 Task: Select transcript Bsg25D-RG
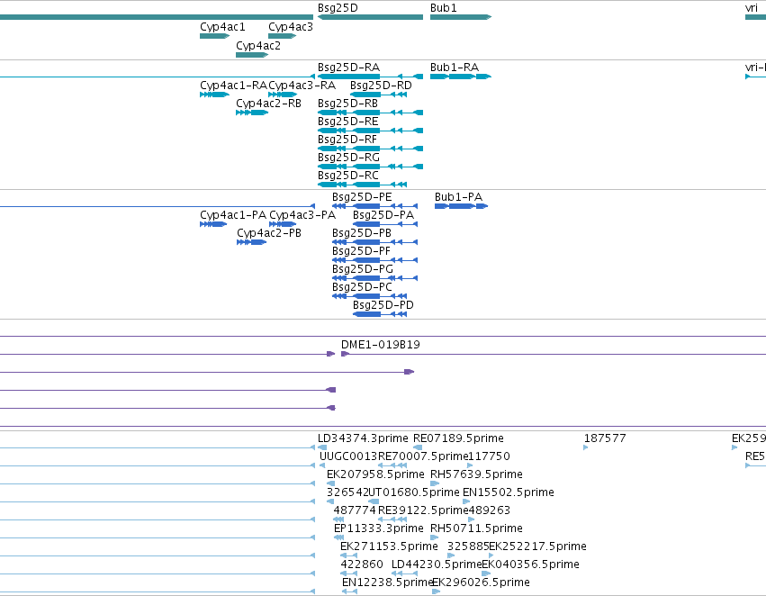click(370, 167)
